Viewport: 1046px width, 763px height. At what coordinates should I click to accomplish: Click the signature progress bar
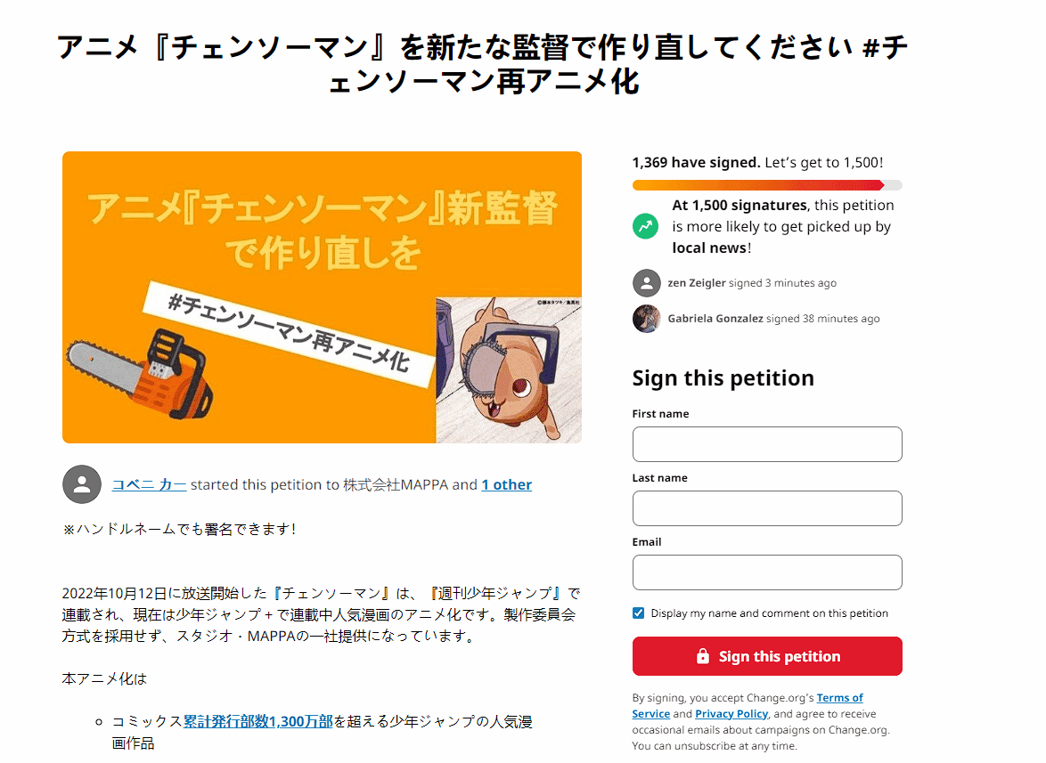(767, 185)
